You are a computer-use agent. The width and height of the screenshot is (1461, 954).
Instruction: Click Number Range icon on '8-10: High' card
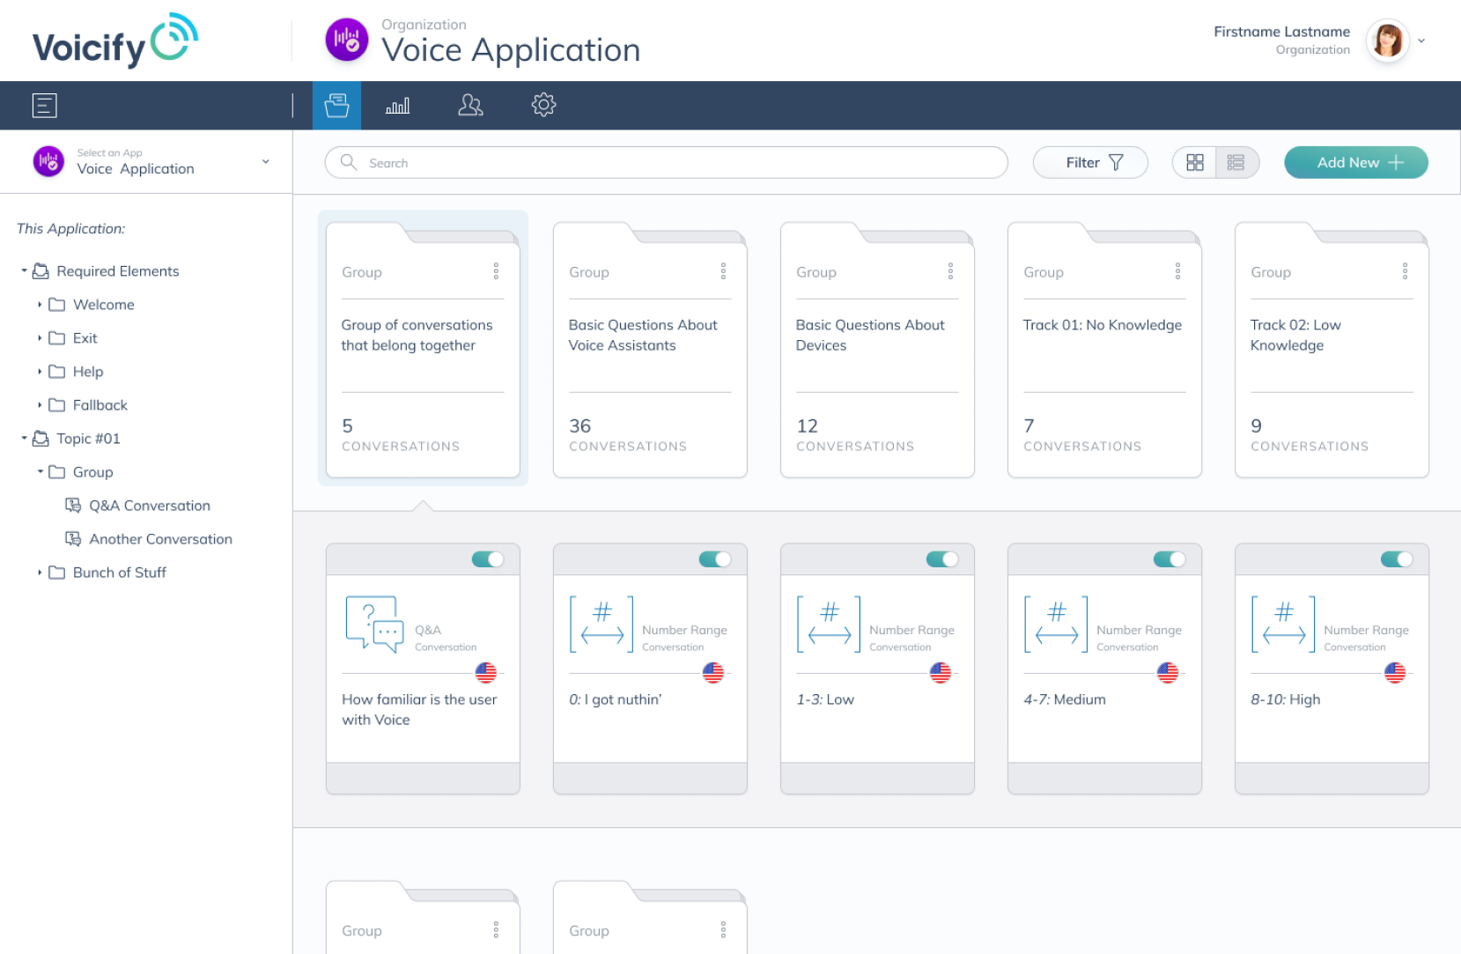(x=1283, y=625)
